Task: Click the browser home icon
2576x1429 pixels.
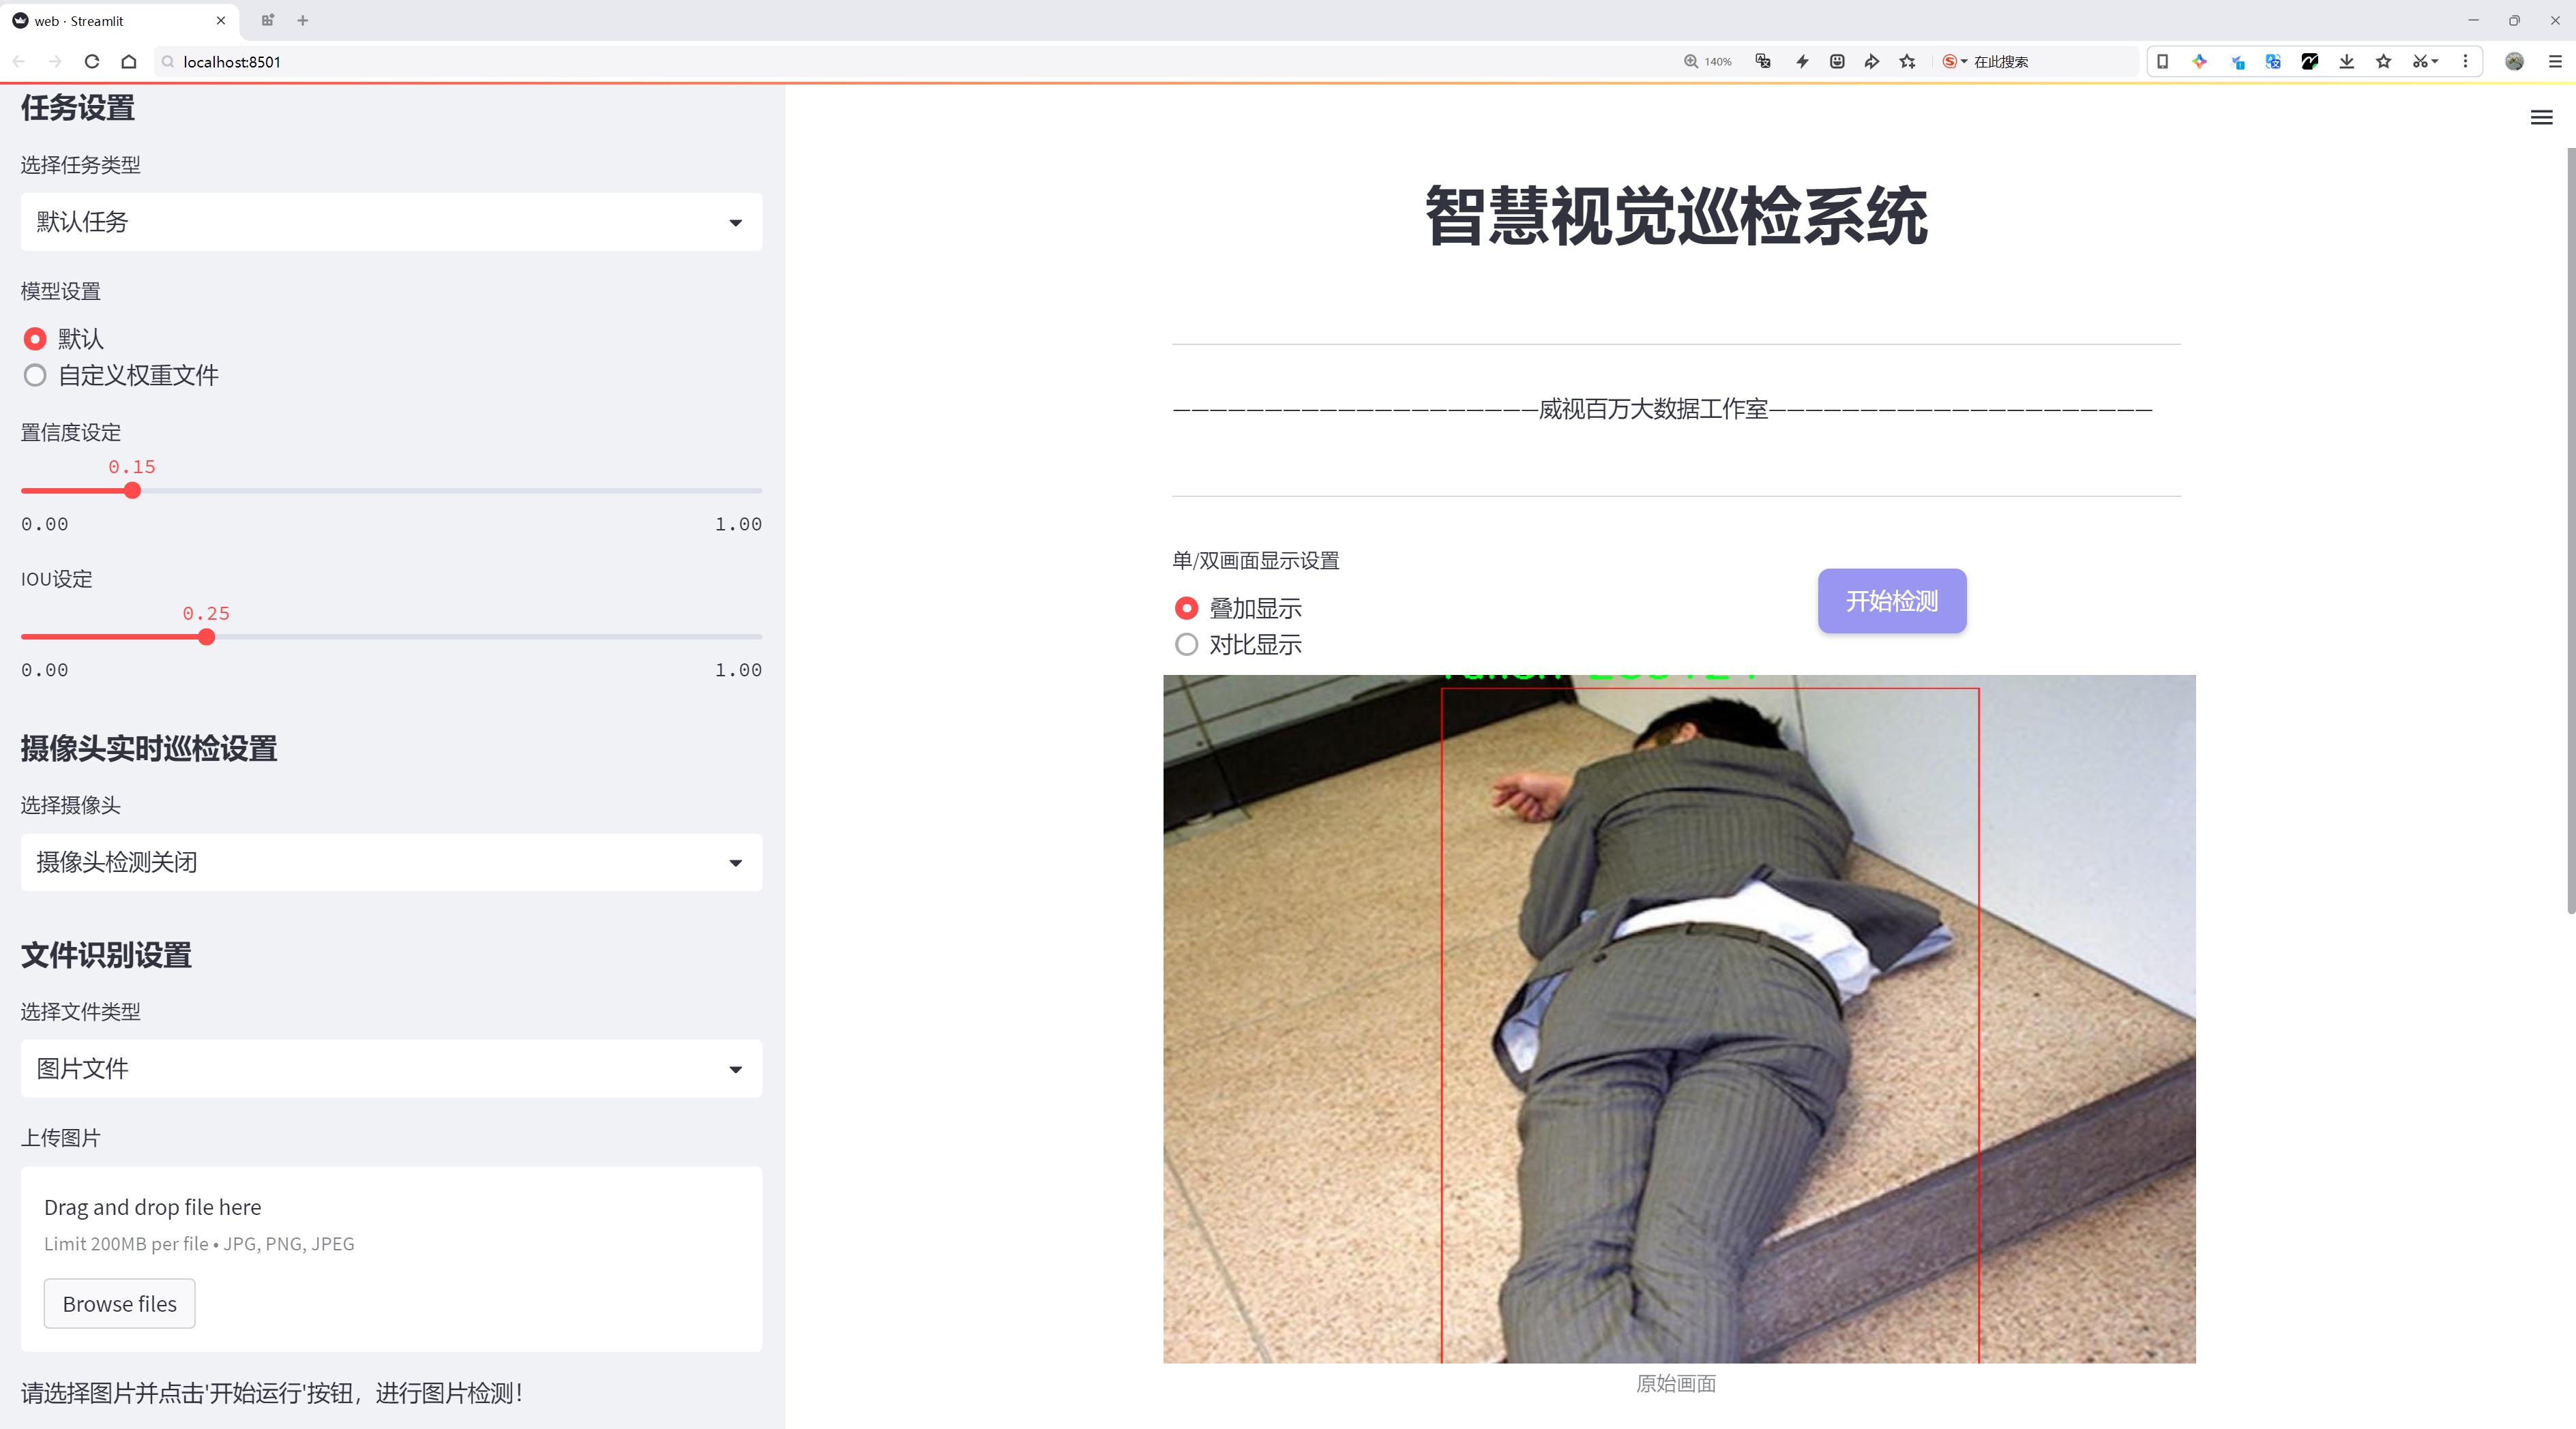Action: [x=129, y=62]
